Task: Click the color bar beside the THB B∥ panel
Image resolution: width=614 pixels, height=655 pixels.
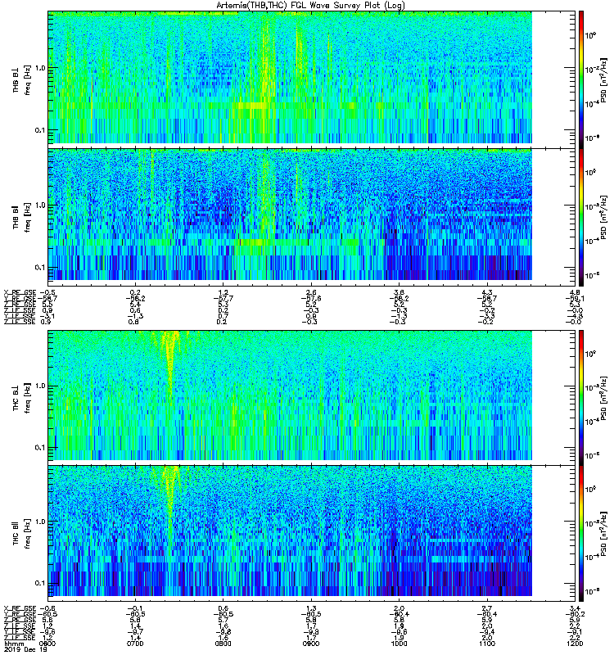Action: tap(581, 217)
